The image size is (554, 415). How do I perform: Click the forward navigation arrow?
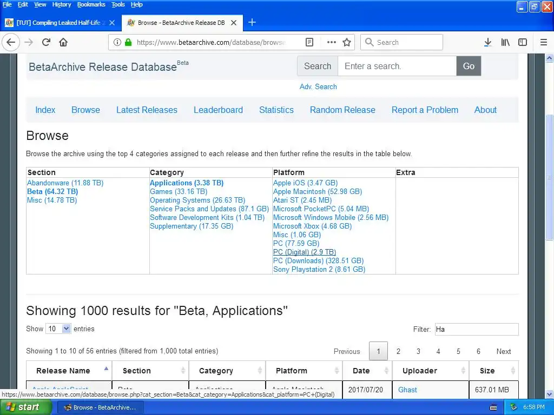tap(29, 42)
